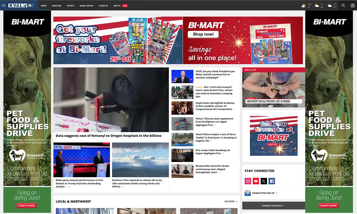This screenshot has height=214, width=357.
Task: Open the Biden re-election VOTE story
Action: [215, 74]
